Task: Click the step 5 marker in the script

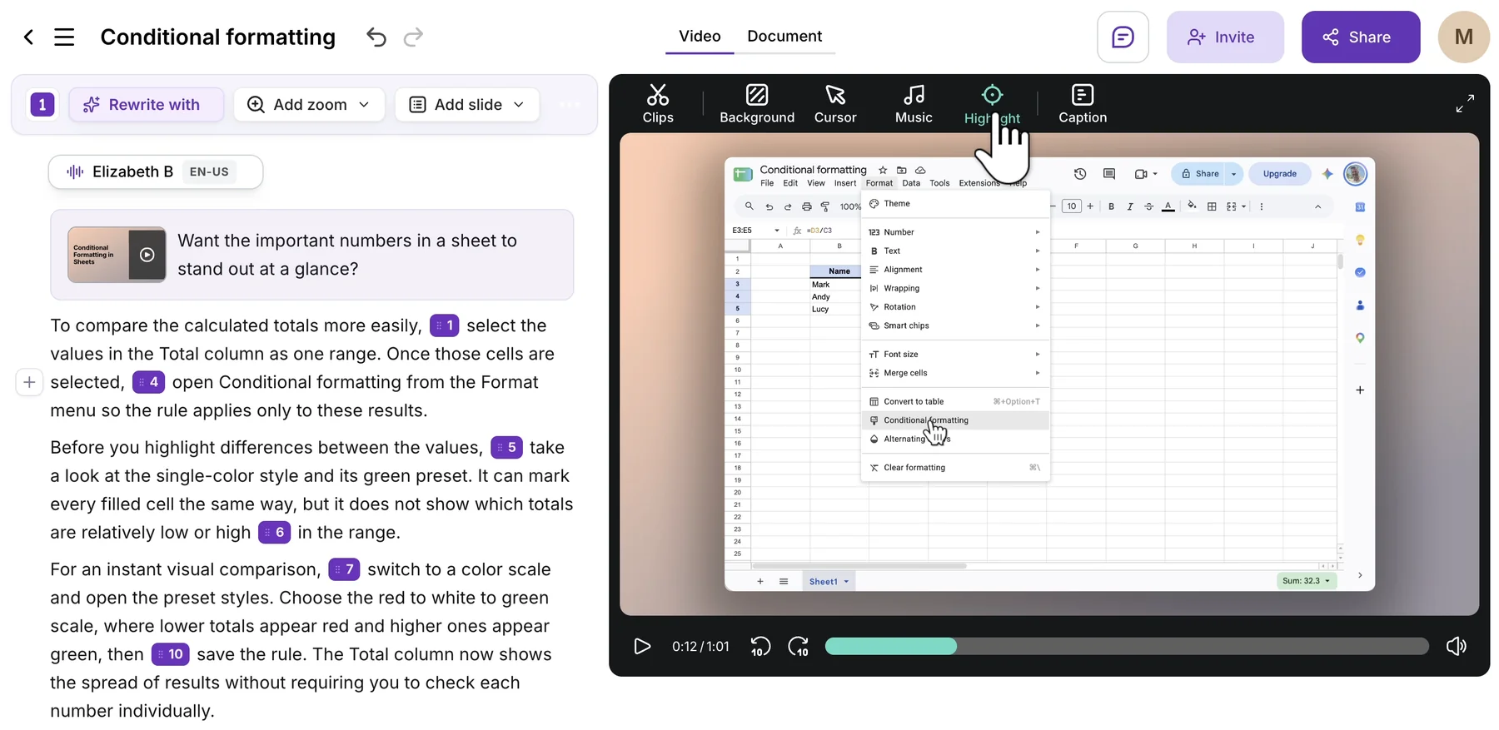Action: click(x=506, y=447)
